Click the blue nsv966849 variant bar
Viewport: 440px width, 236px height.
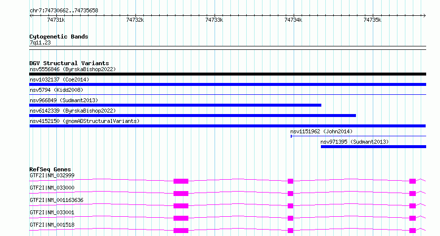coord(175,105)
